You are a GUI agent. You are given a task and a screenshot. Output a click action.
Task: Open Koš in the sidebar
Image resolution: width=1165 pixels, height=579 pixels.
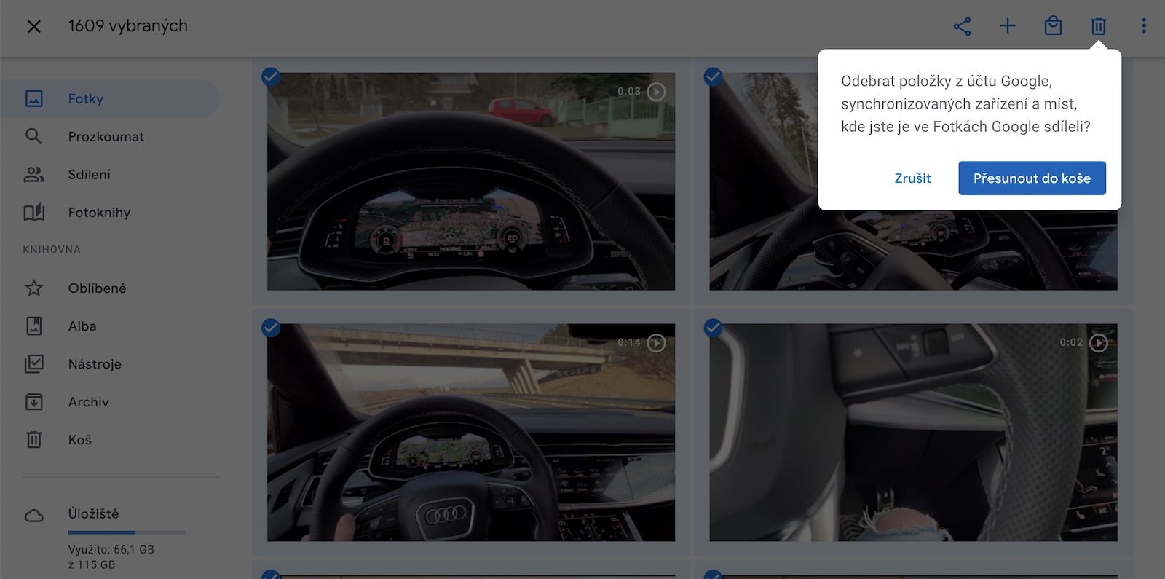click(109, 440)
